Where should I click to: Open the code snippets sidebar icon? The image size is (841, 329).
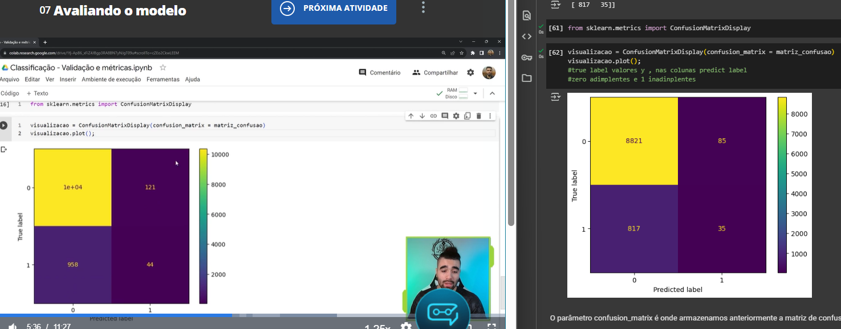pos(526,36)
